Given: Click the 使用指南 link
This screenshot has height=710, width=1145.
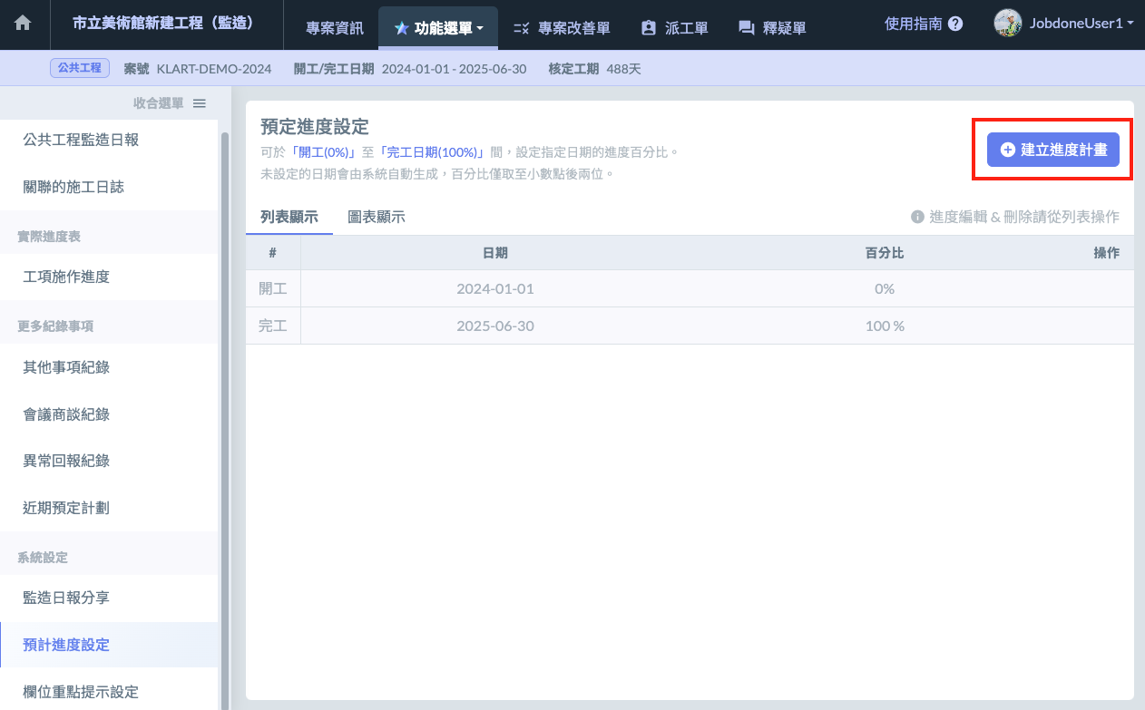Looking at the screenshot, I should pos(914,24).
